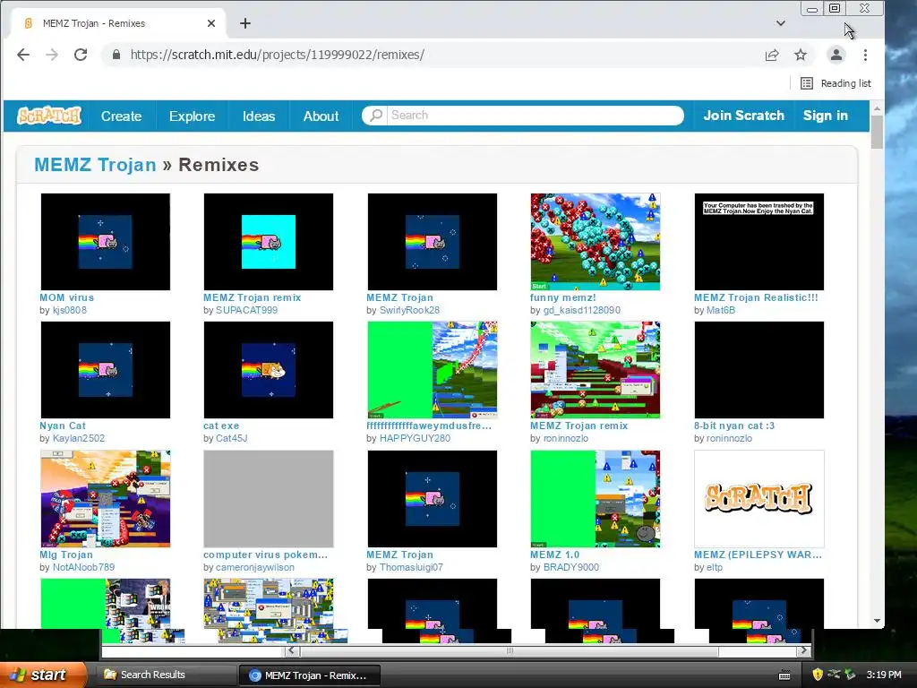Open author kjs0808 profile
The height and width of the screenshot is (688, 917).
[70, 310]
